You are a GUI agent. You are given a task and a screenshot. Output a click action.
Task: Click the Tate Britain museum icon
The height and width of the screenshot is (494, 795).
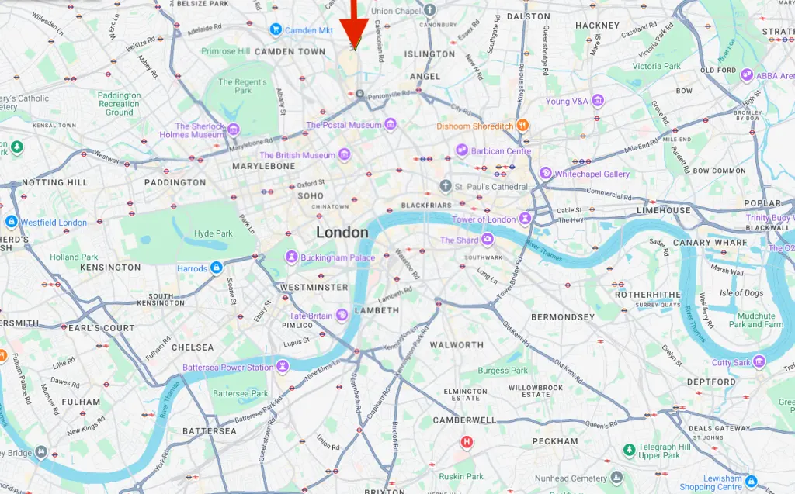point(342,315)
